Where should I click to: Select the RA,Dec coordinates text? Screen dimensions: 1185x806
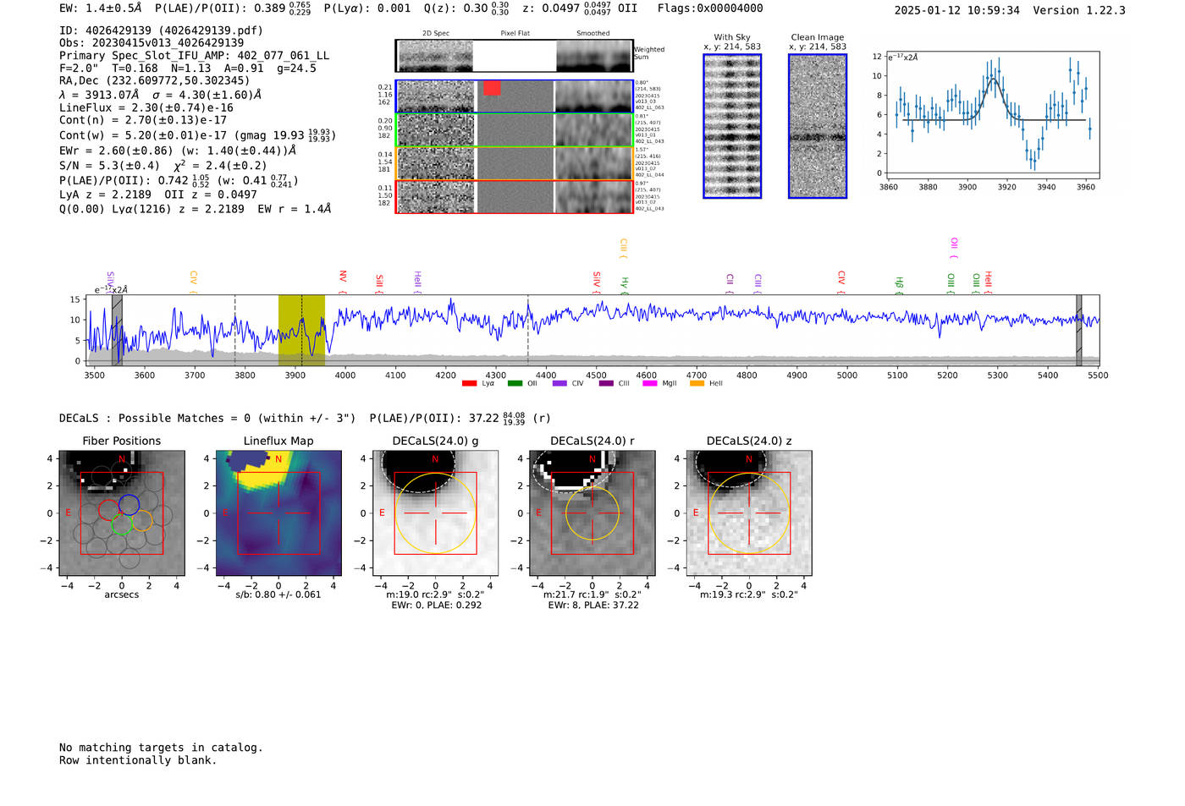[155, 81]
